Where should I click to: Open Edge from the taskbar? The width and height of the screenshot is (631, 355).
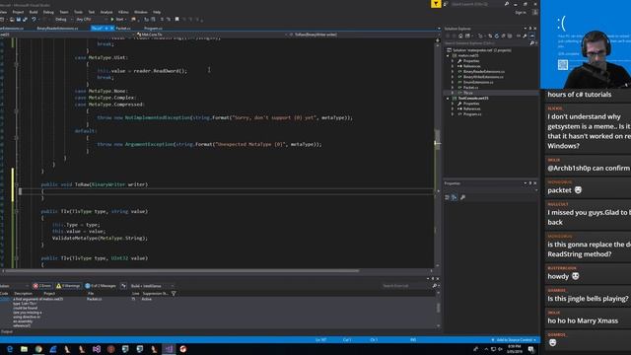10,349
